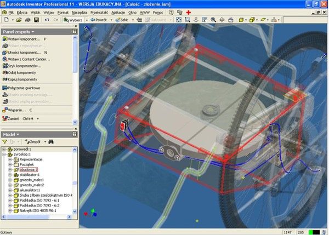Click Szyk komponentów command
The height and width of the screenshot is (235, 329).
(x=22, y=66)
